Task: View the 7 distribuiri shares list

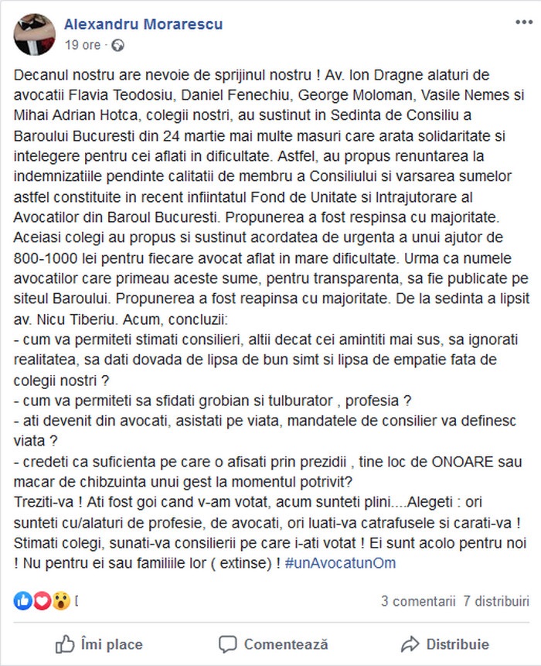Action: click(496, 601)
